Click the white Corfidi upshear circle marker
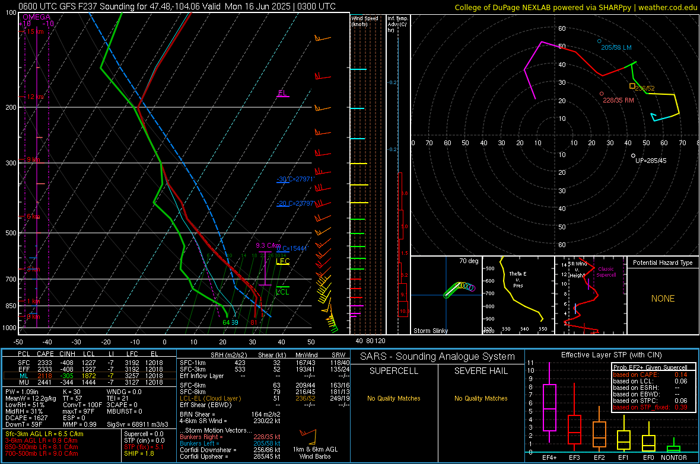 point(633,156)
